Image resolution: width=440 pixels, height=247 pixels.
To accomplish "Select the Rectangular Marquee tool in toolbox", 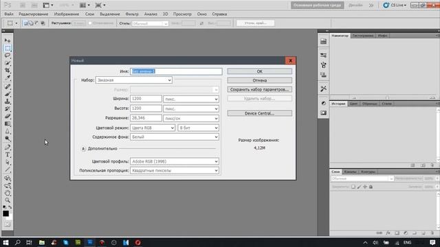I will click(x=8, y=48).
